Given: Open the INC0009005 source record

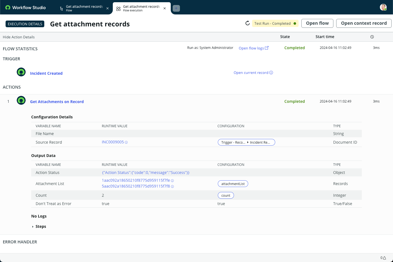Looking at the screenshot, I should [x=113, y=142].
